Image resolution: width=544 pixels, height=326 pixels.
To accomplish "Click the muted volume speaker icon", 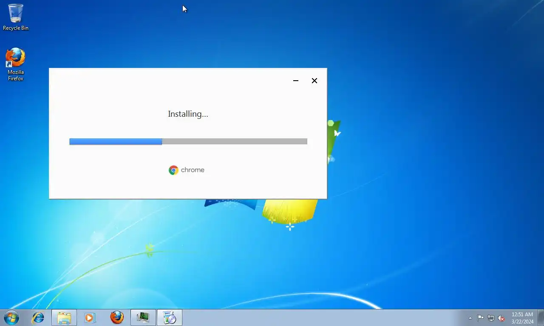I will [501, 318].
